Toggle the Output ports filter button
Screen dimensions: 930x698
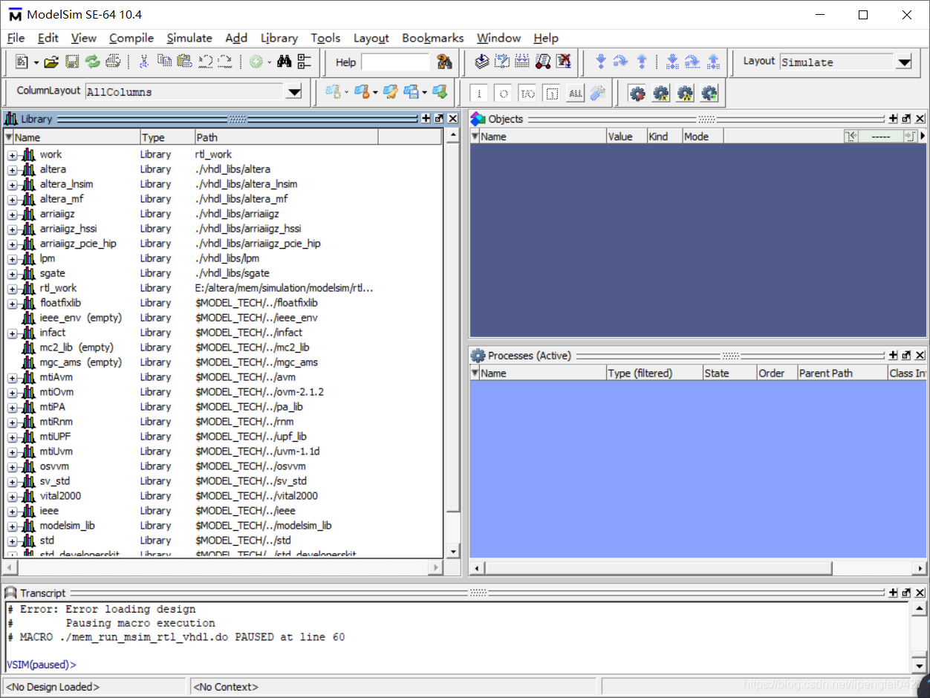tap(503, 94)
